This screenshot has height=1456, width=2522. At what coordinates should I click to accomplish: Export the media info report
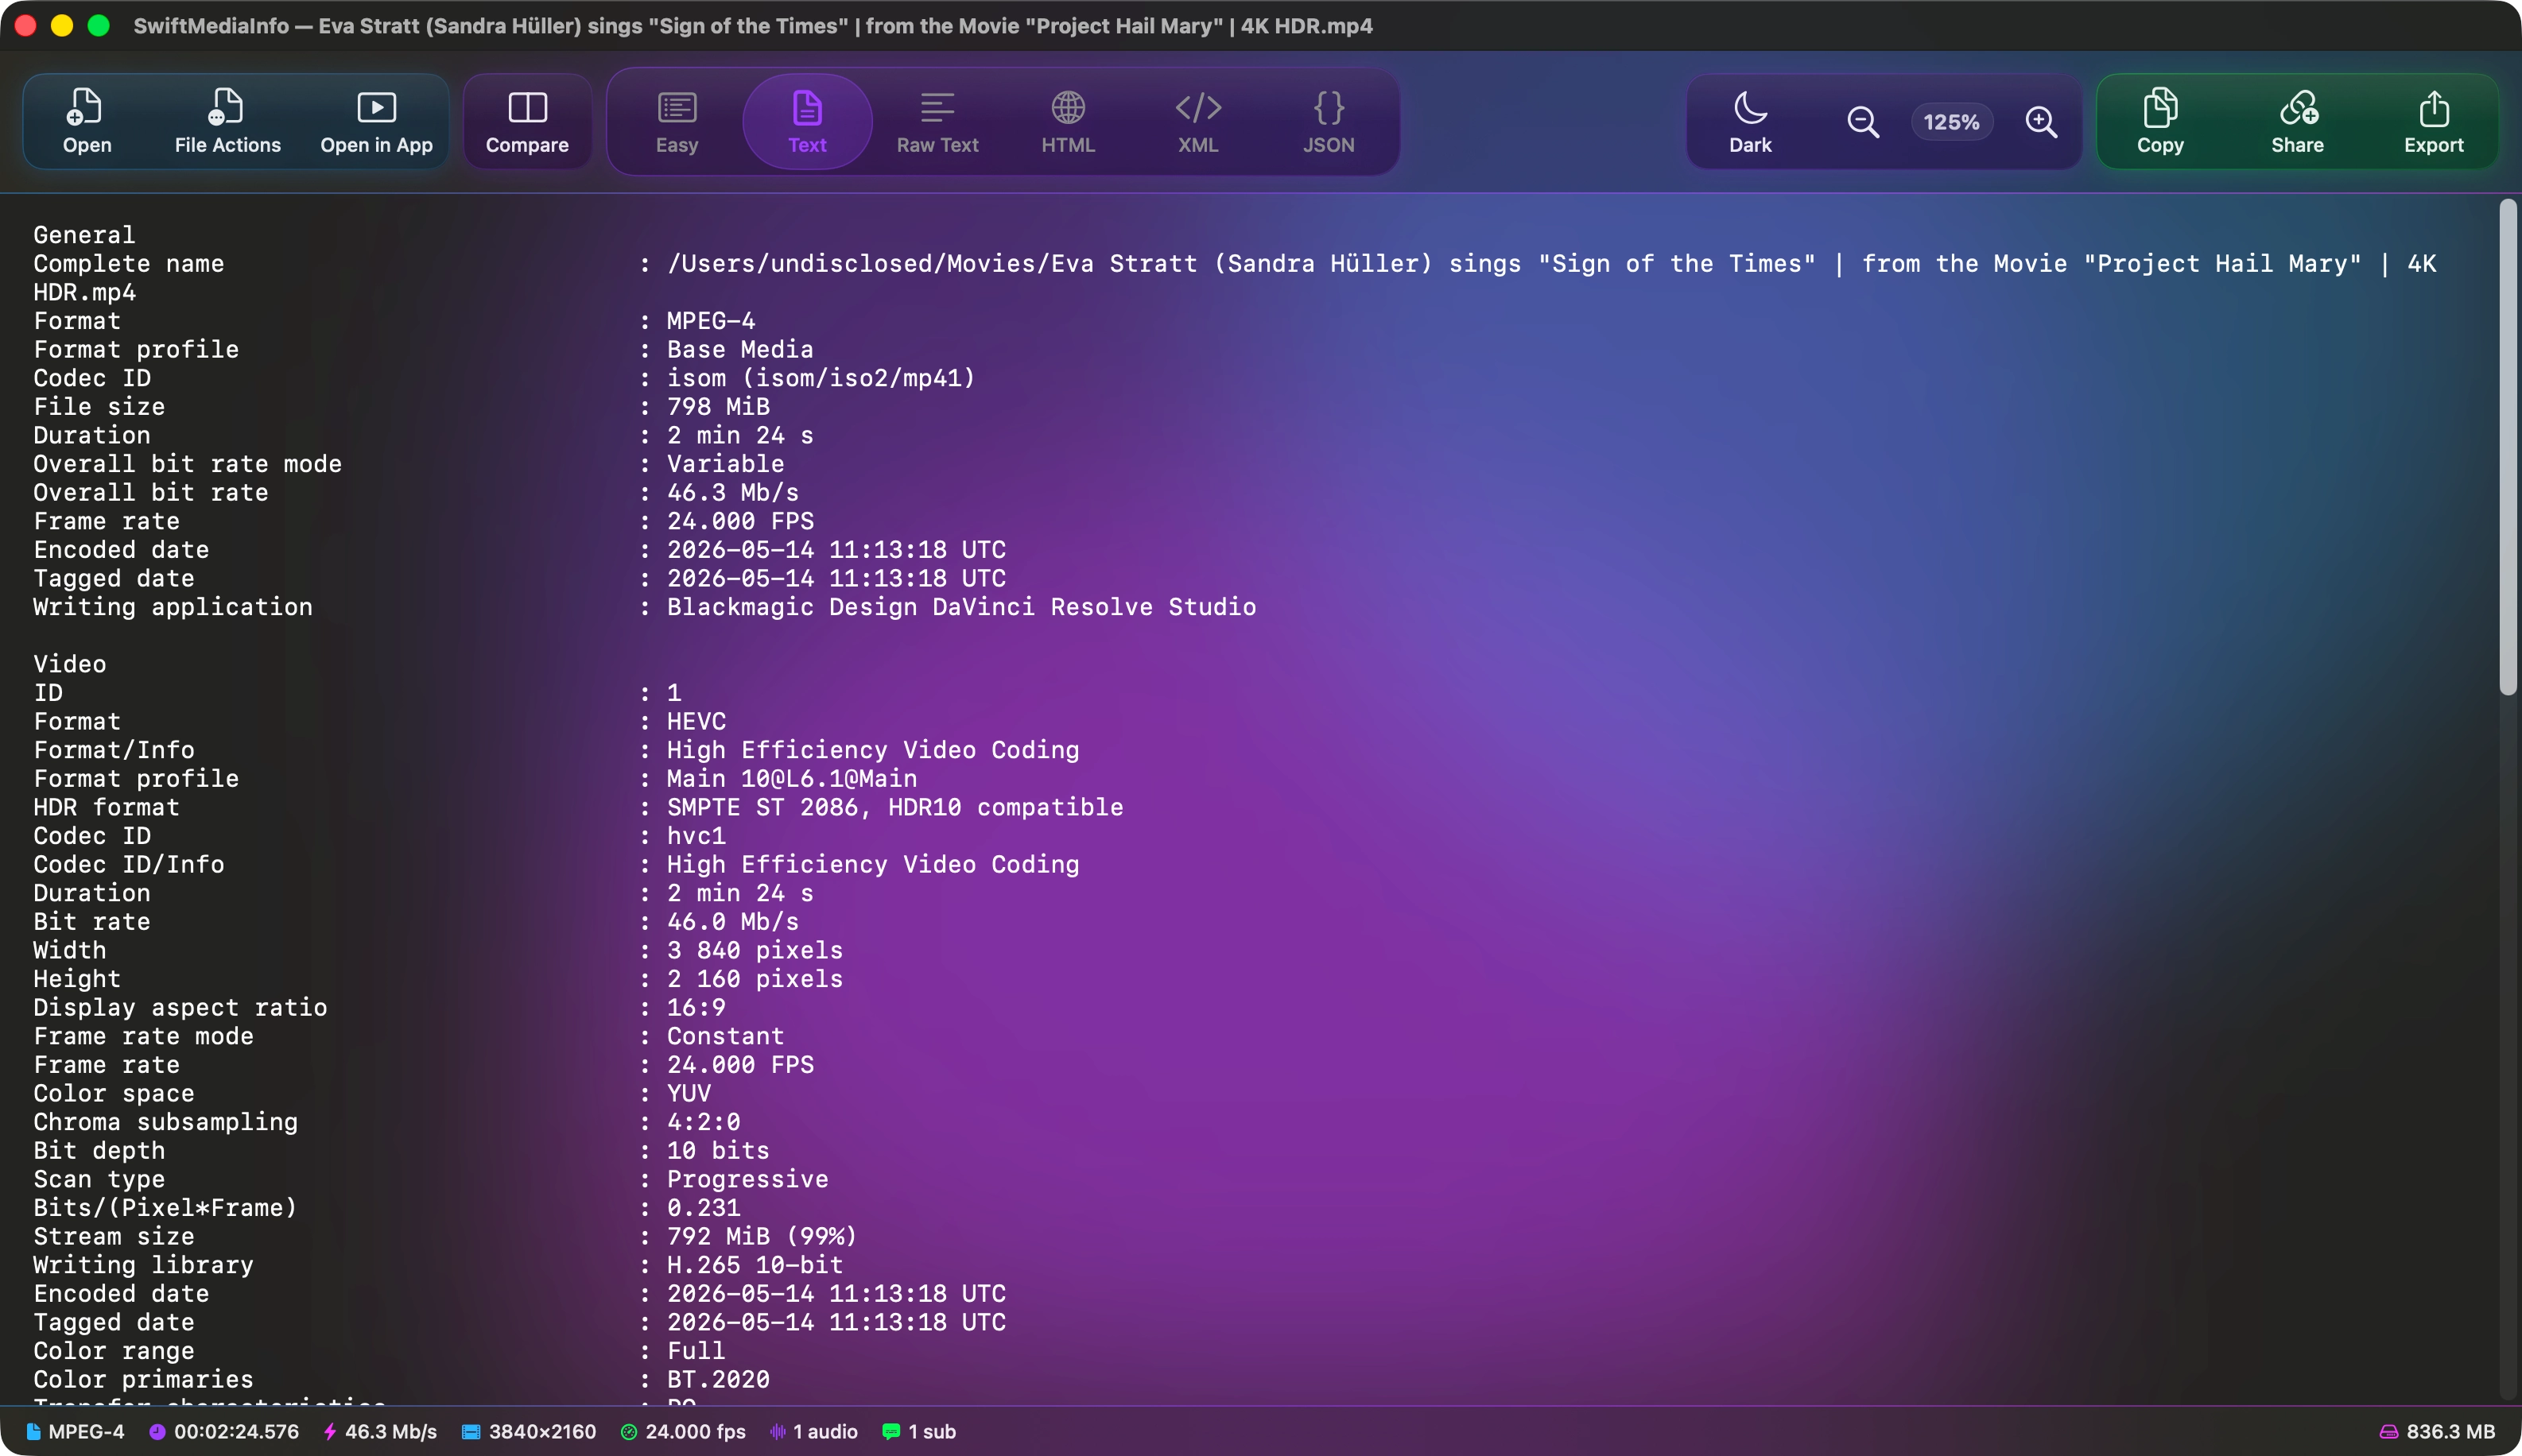[2434, 121]
